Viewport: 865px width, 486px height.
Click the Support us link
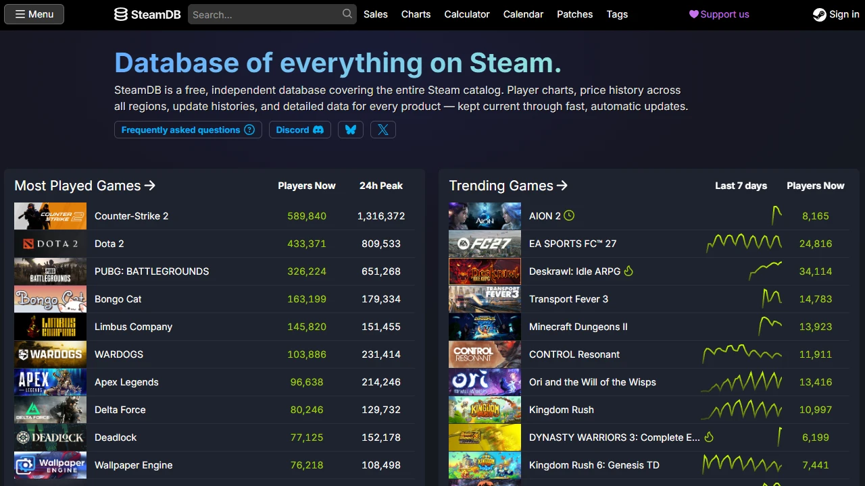tap(719, 14)
